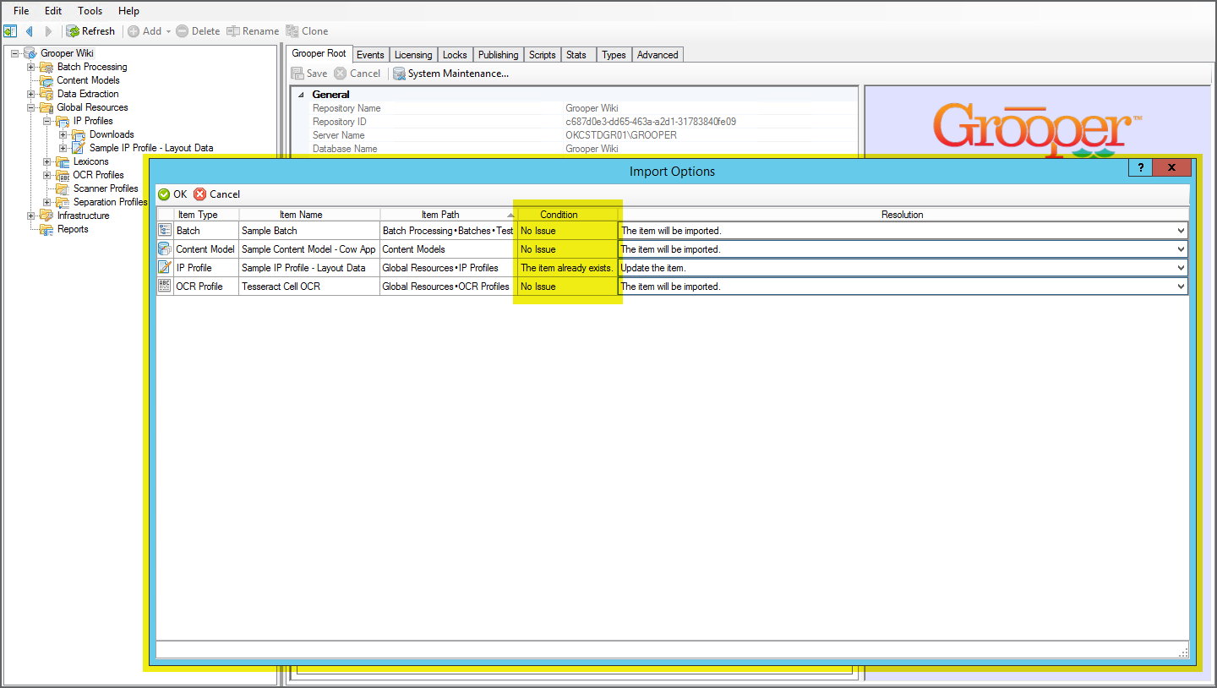The image size is (1217, 688).
Task: Collapse the Grooper Wiki root node
Action: click(x=15, y=53)
